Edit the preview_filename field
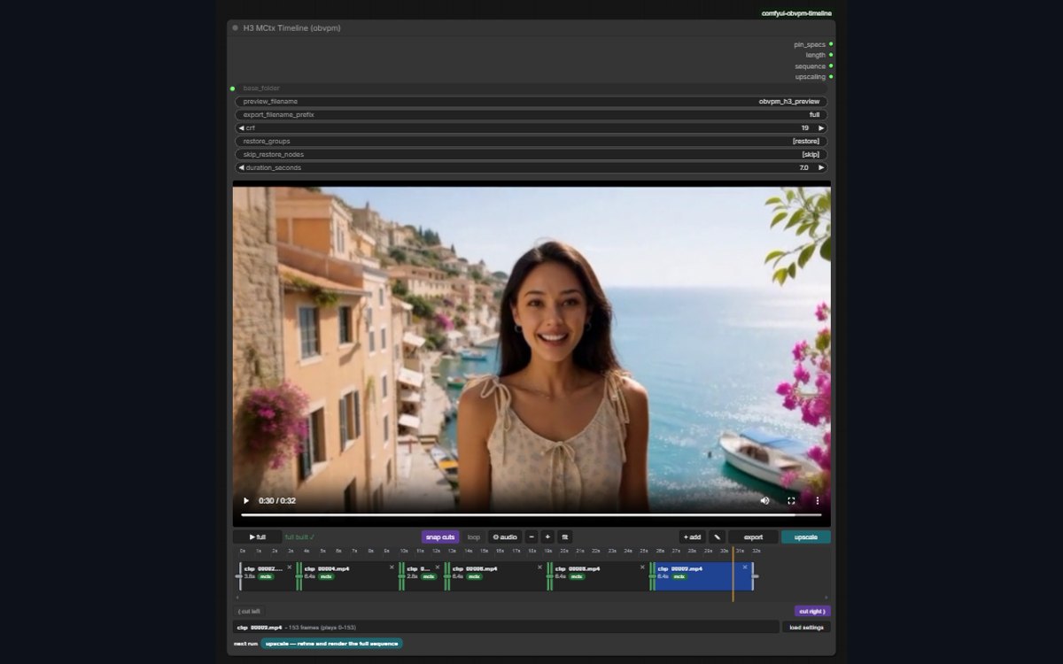Image resolution: width=1063 pixels, height=664 pixels. (531, 102)
